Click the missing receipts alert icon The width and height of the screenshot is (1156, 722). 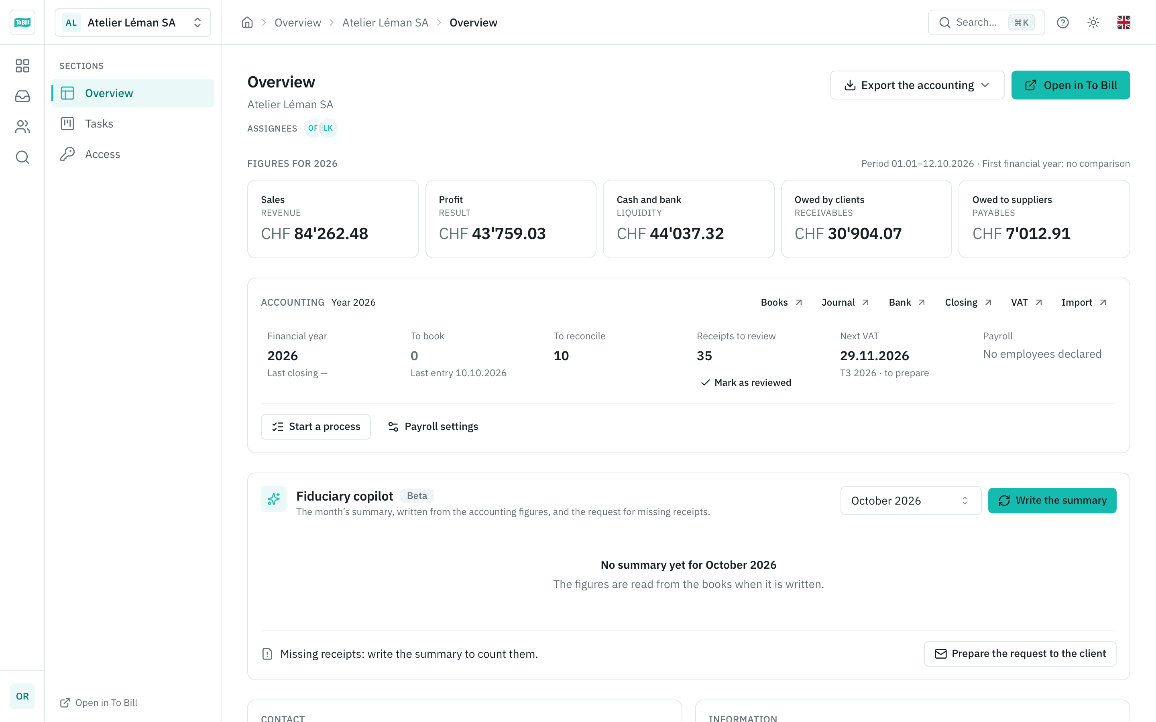tap(267, 654)
